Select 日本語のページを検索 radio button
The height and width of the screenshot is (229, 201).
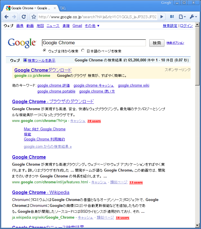coord(83,50)
